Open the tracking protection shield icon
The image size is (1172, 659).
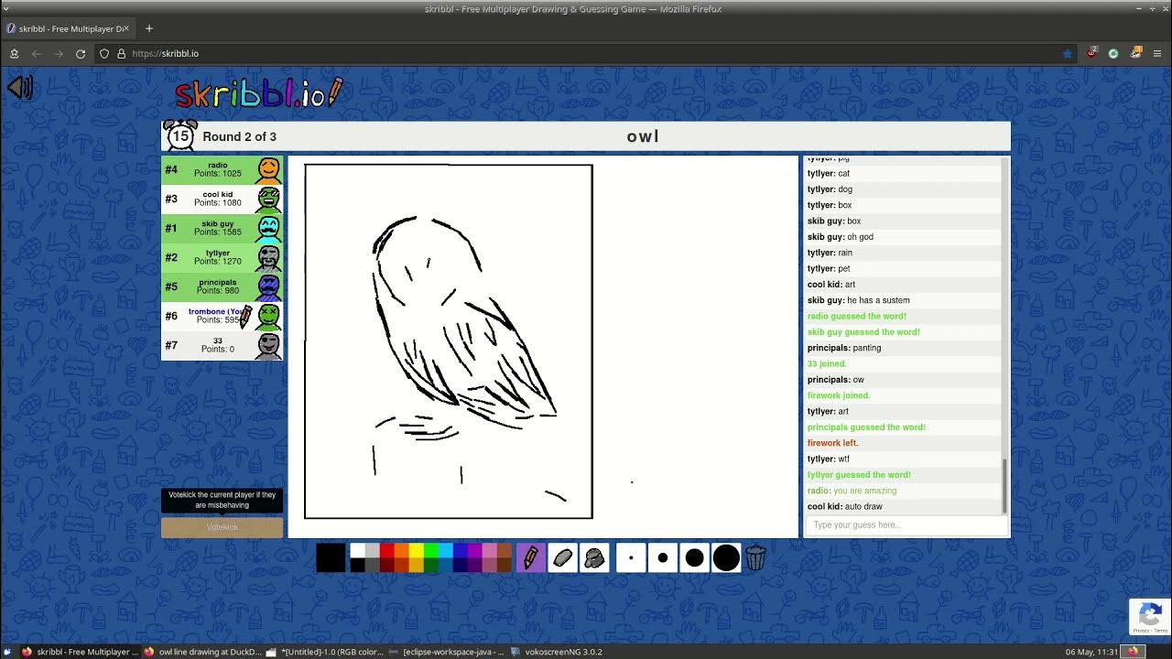(104, 54)
